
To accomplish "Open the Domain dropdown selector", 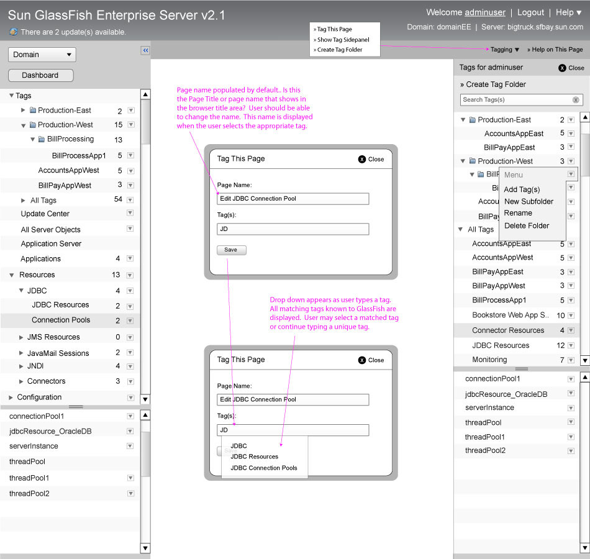I will 42,55.
